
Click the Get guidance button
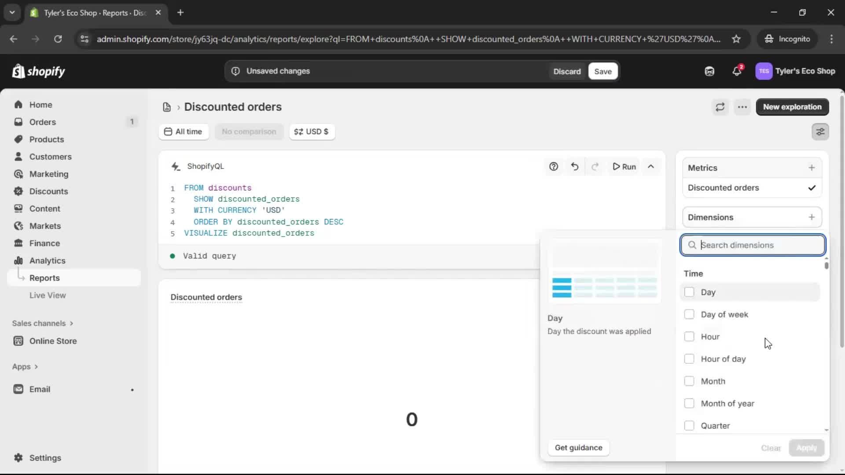point(578,448)
